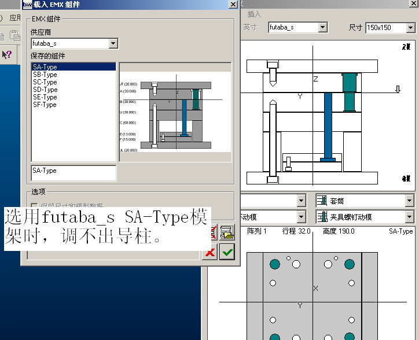Confirm with the green checkmark button

(x=227, y=252)
